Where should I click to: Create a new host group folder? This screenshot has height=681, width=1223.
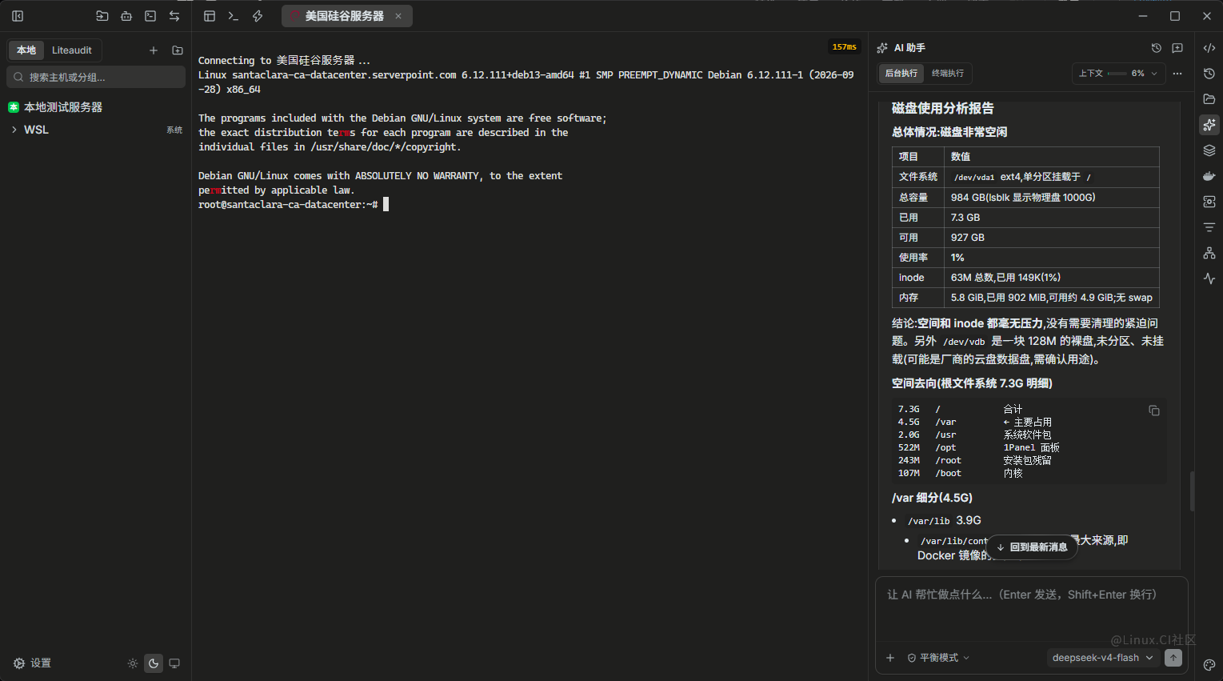tap(178, 50)
